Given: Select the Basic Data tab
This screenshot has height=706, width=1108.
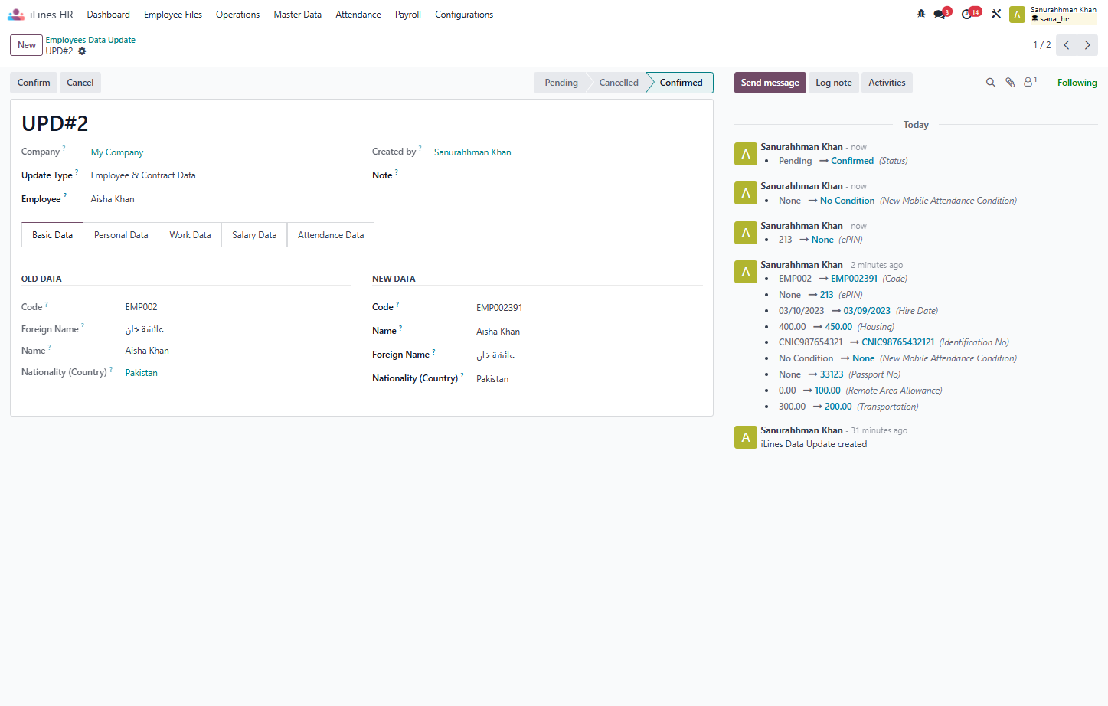Looking at the screenshot, I should [52, 235].
